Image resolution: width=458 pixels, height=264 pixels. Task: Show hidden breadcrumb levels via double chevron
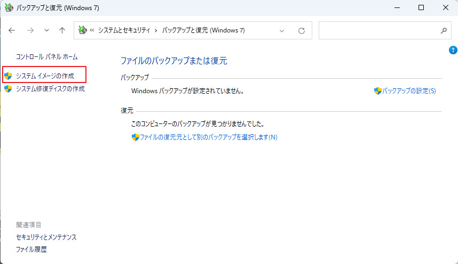click(92, 30)
